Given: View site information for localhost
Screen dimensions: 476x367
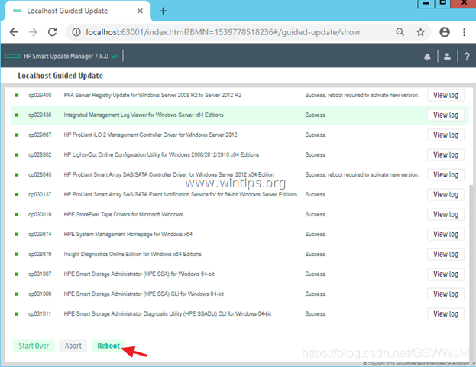Looking at the screenshot, I should click(76, 32).
